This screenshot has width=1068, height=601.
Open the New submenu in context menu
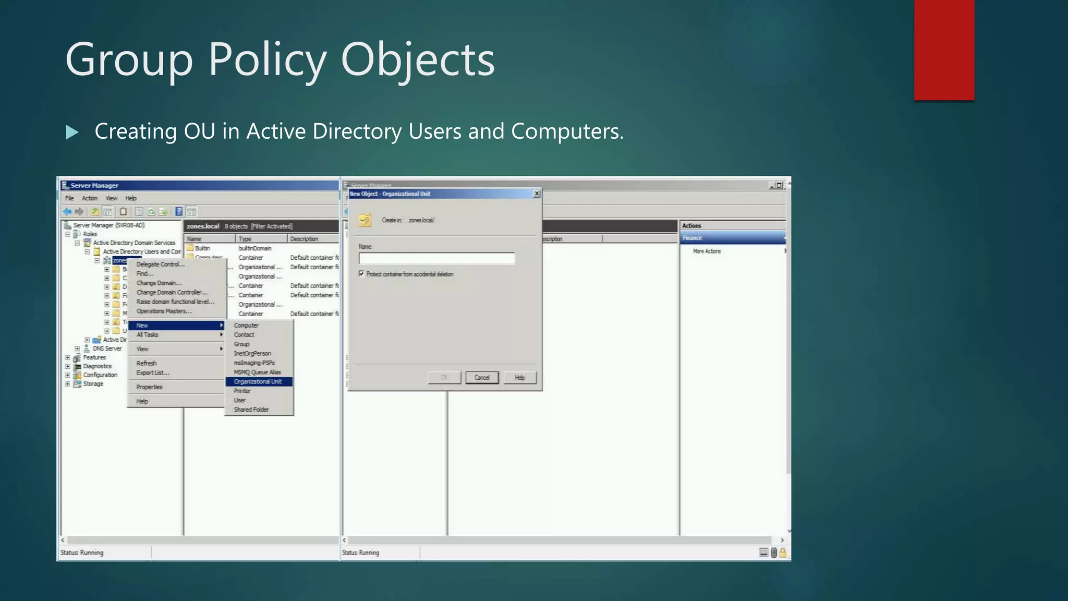(177, 326)
